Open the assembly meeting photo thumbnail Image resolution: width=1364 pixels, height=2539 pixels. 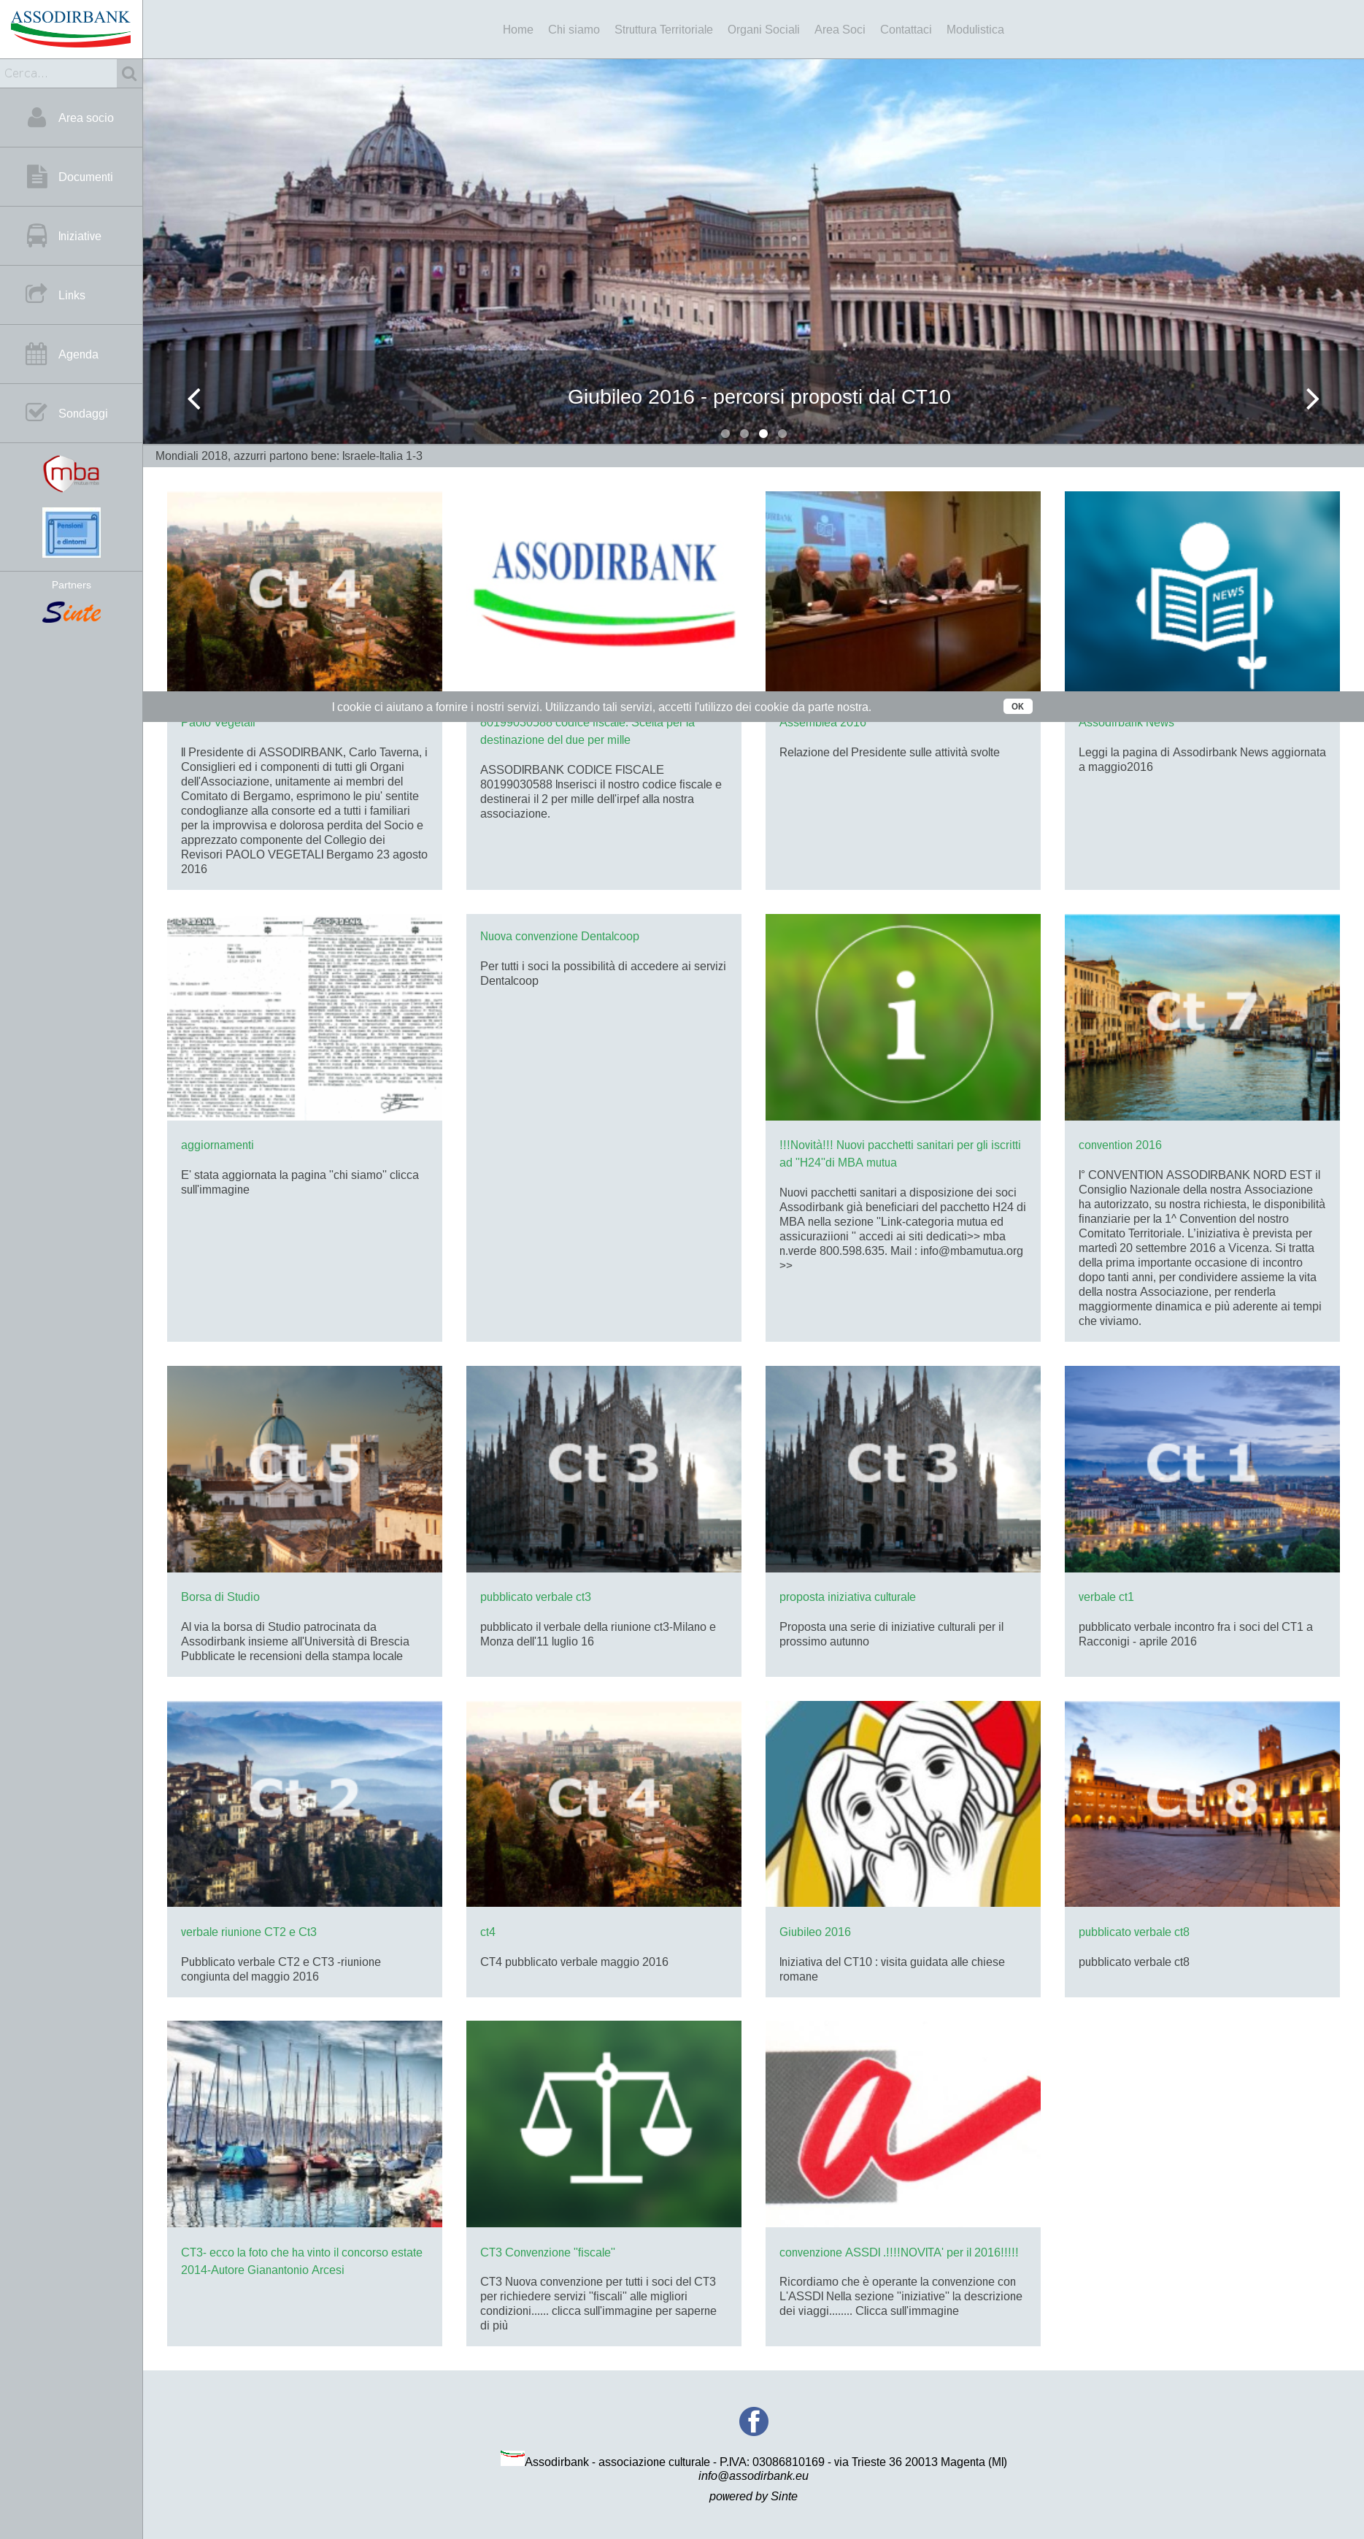click(903, 591)
